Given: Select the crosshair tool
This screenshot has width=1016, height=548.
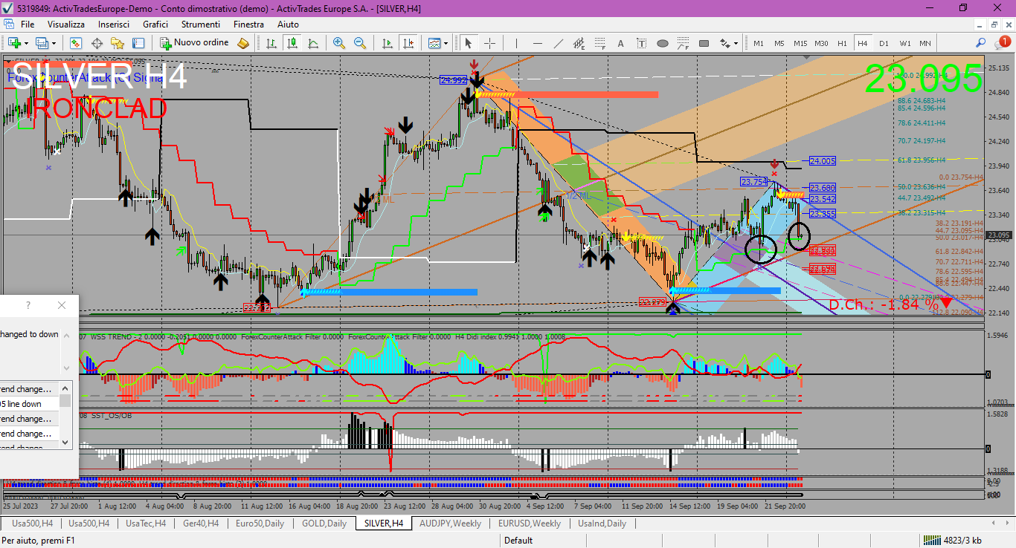Looking at the screenshot, I should pos(489,43).
